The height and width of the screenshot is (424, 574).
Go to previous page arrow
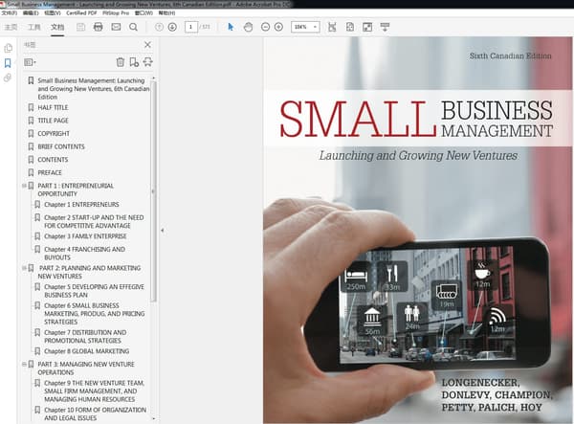pos(159,27)
